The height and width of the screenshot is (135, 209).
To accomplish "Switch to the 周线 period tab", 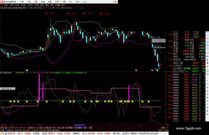I will pos(47,5).
